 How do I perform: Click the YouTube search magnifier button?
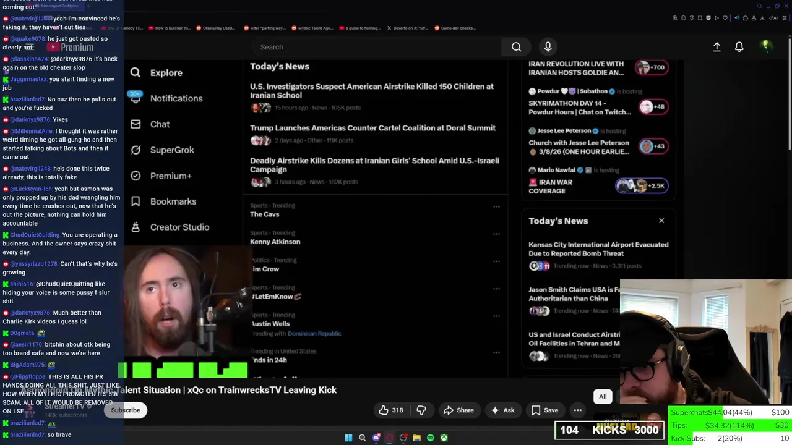point(516,47)
